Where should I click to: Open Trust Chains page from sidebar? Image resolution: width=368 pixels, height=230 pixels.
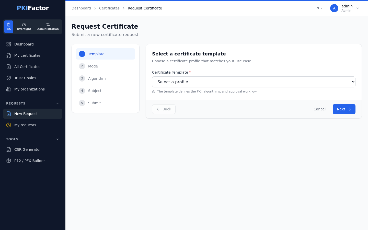[x=33, y=78]
